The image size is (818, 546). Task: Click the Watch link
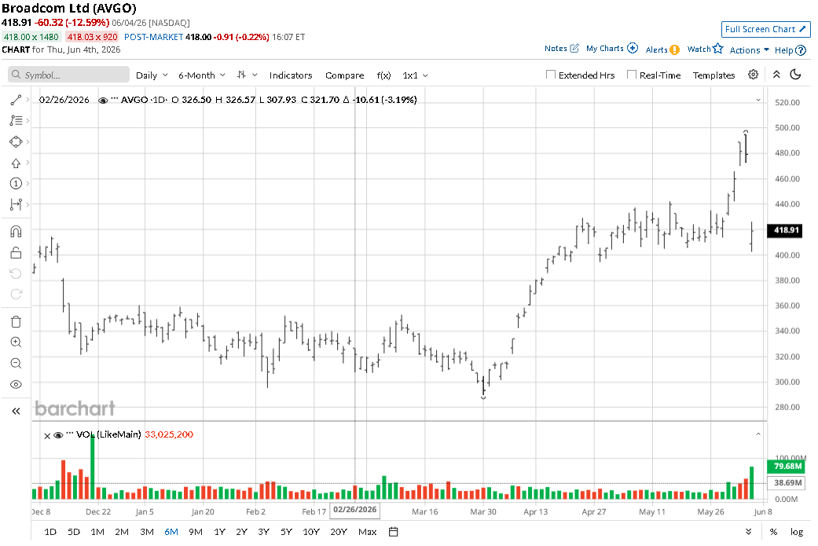click(x=699, y=49)
